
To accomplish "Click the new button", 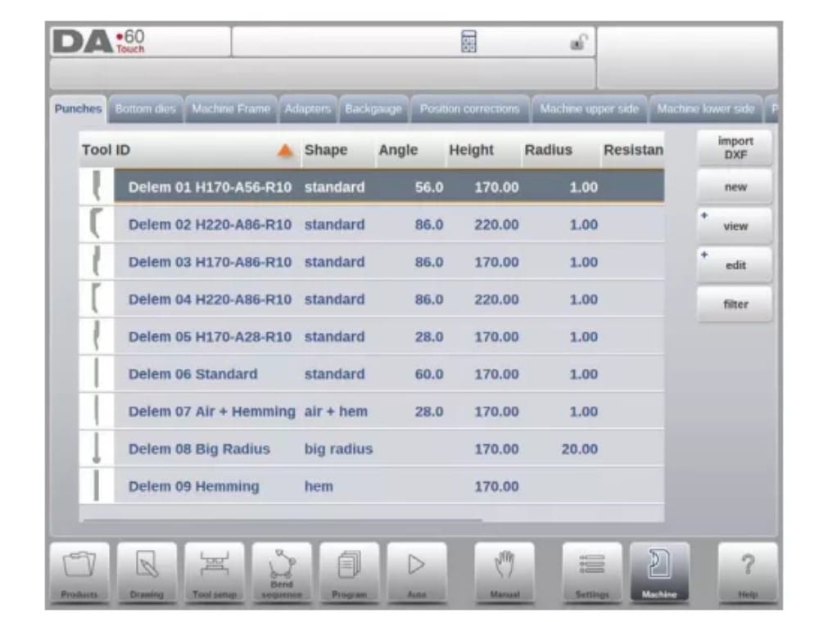I will coord(735,187).
